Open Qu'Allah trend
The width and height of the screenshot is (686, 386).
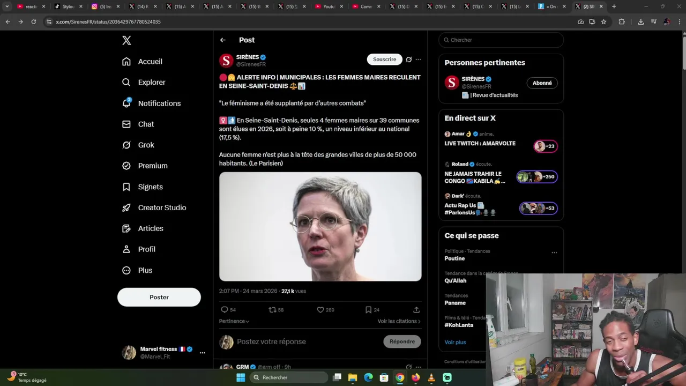click(456, 280)
